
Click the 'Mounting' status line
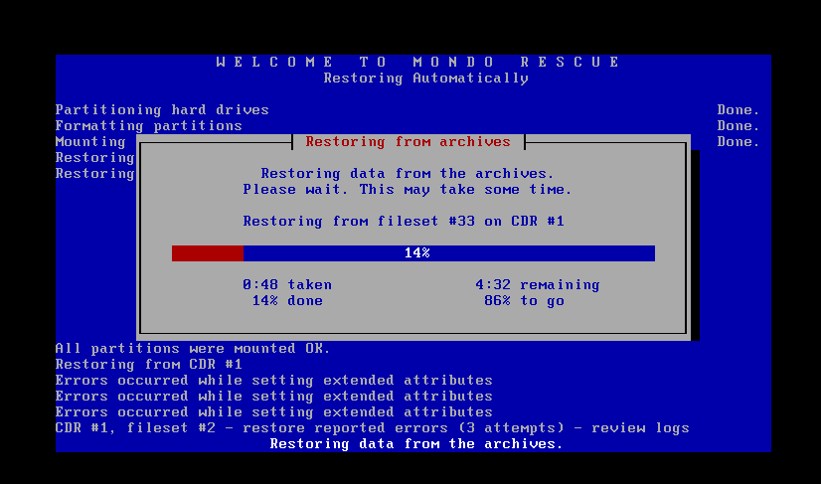coord(90,141)
